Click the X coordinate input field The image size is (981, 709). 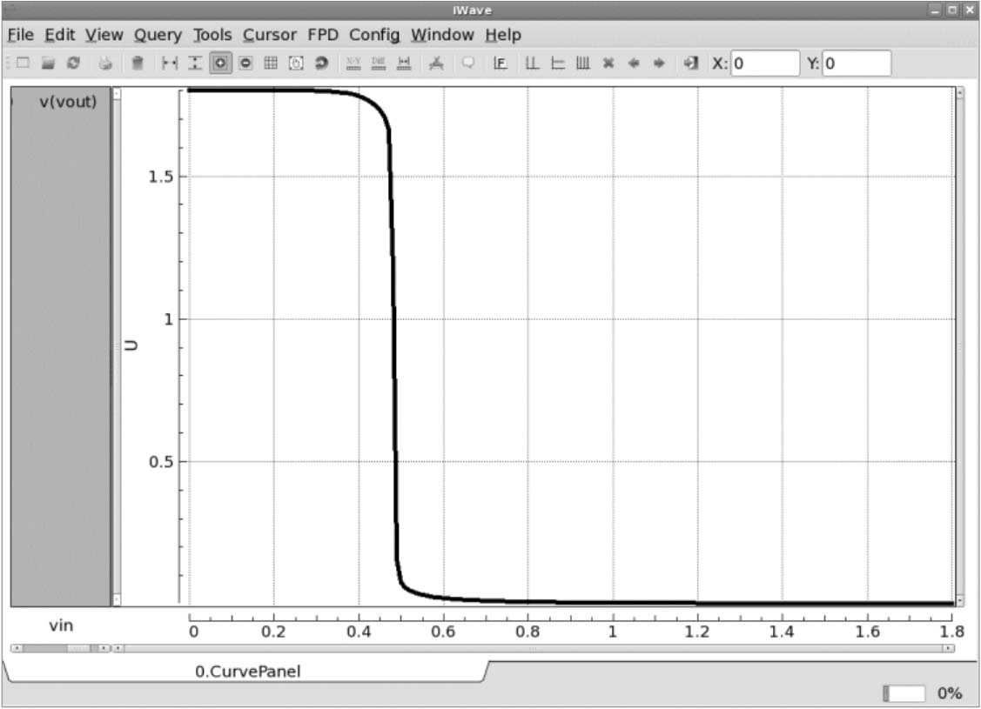(x=764, y=64)
